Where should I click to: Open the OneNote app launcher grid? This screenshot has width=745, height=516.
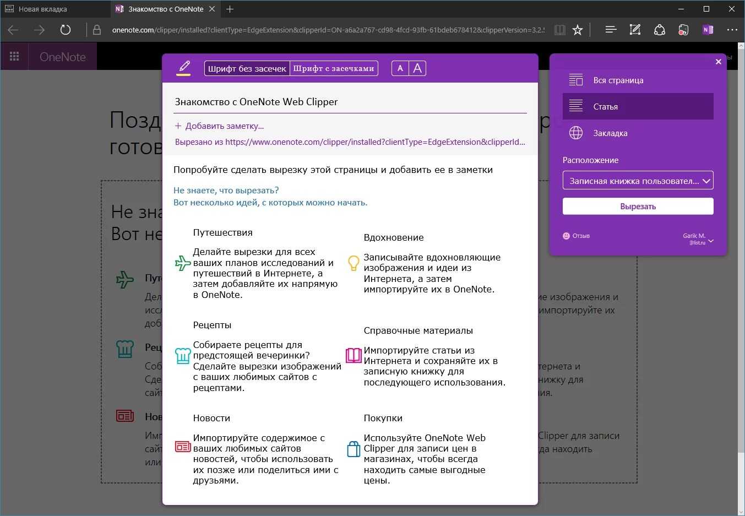(x=14, y=57)
